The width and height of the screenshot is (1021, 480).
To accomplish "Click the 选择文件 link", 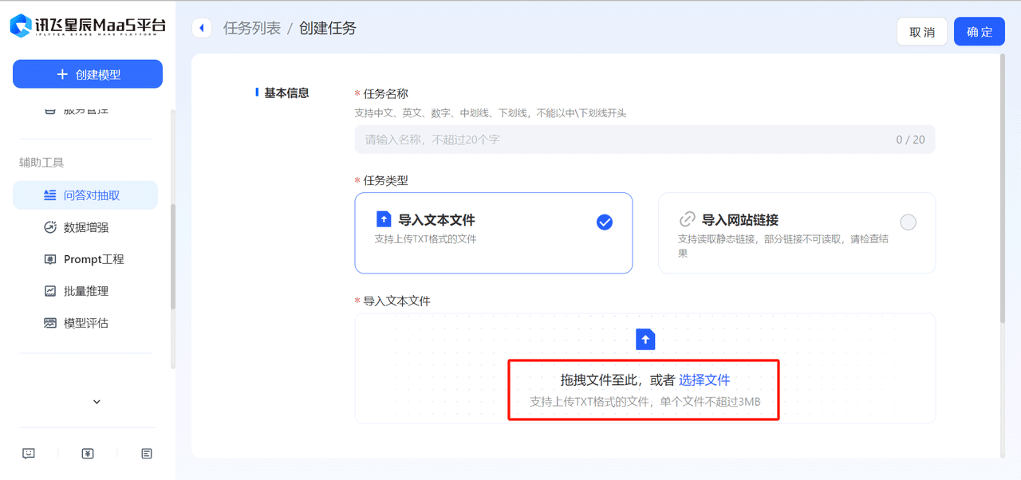I will tap(704, 380).
